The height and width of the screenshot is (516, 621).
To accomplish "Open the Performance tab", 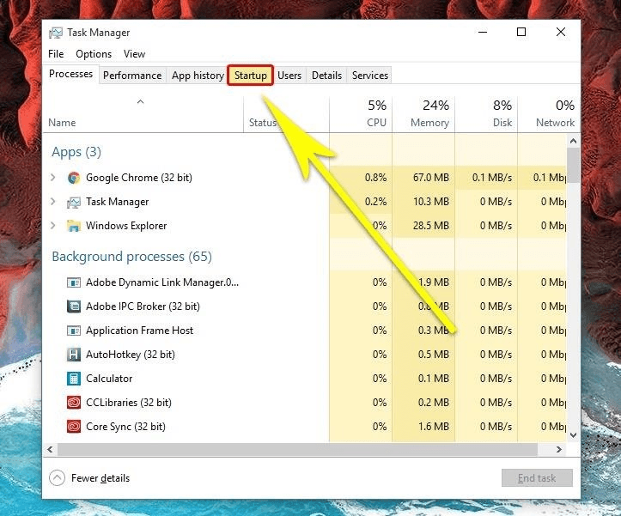I will point(132,76).
